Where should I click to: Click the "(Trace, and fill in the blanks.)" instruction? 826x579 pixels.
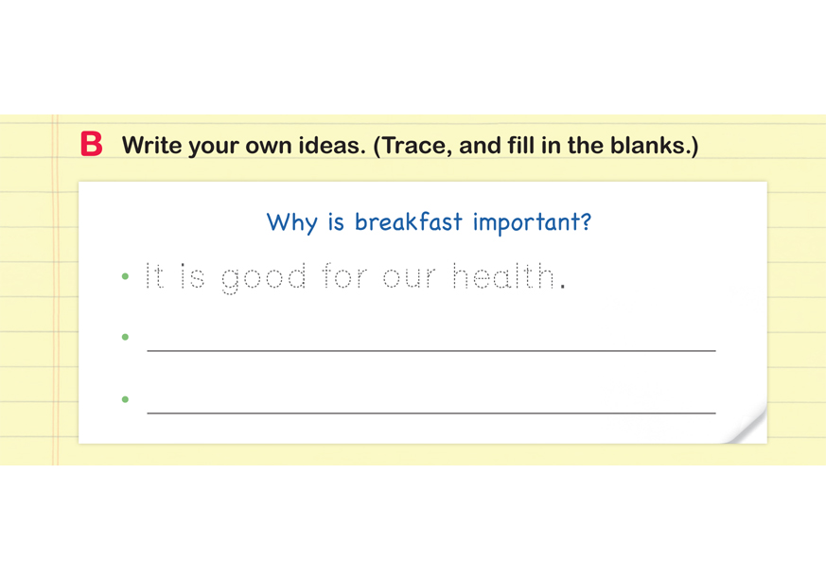click(536, 146)
